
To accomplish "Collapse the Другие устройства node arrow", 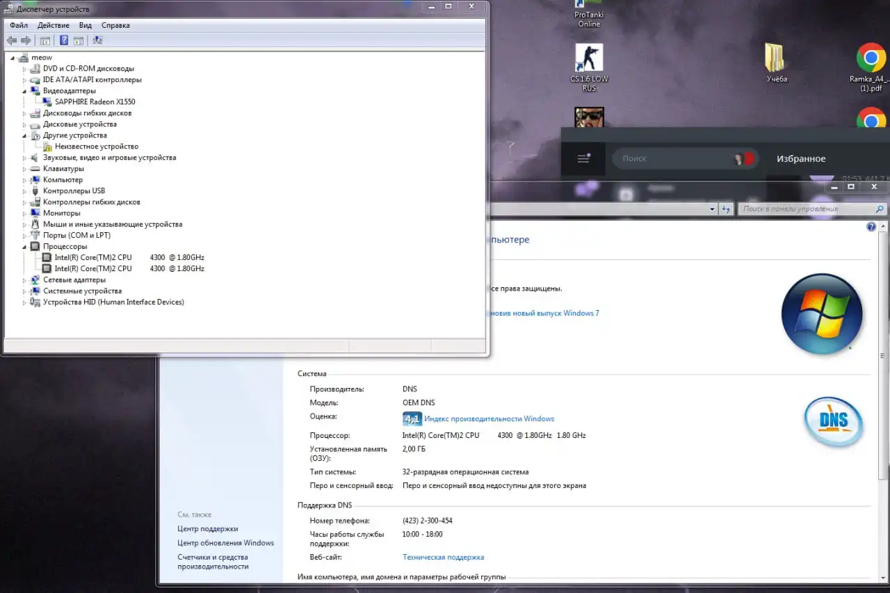I will pyautogui.click(x=25, y=136).
